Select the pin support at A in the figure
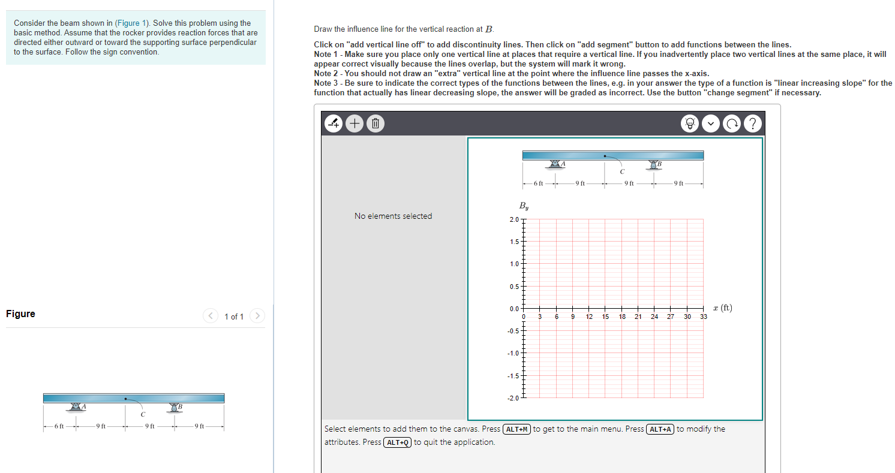The image size is (895, 473). [x=74, y=406]
